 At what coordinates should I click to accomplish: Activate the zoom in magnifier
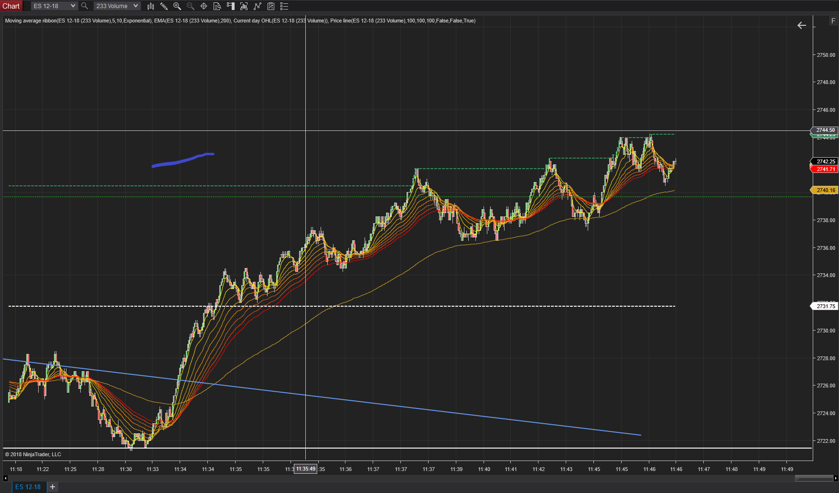click(177, 6)
